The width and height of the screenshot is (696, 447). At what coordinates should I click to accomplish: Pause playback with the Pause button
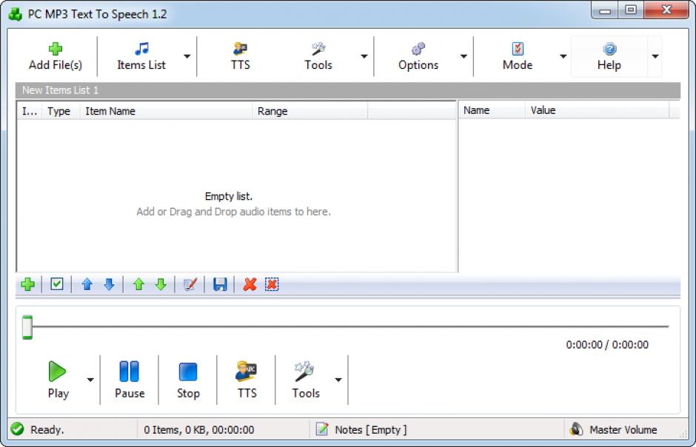[x=130, y=380]
